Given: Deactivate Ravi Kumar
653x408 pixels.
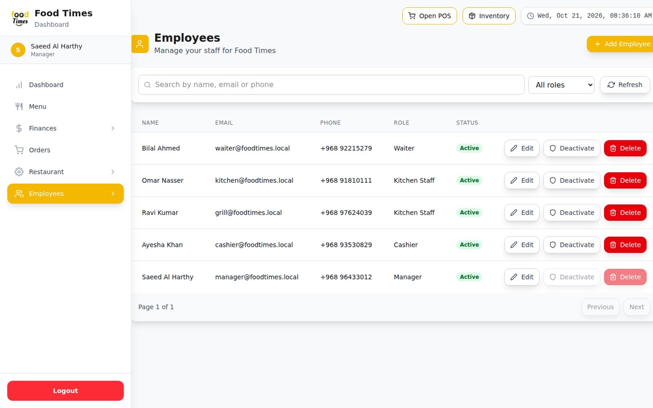Looking at the screenshot, I should pyautogui.click(x=571, y=213).
